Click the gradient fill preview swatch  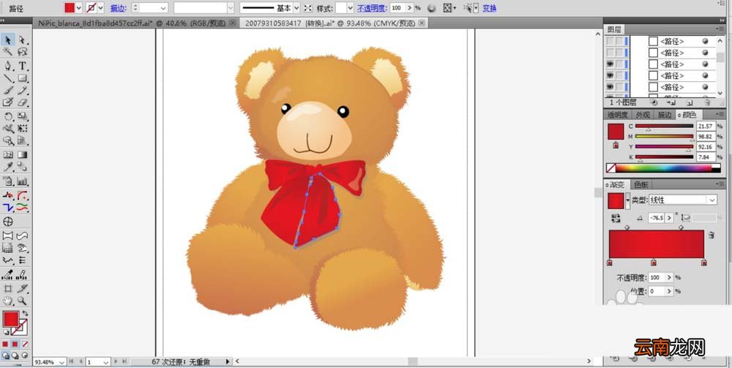tap(616, 200)
